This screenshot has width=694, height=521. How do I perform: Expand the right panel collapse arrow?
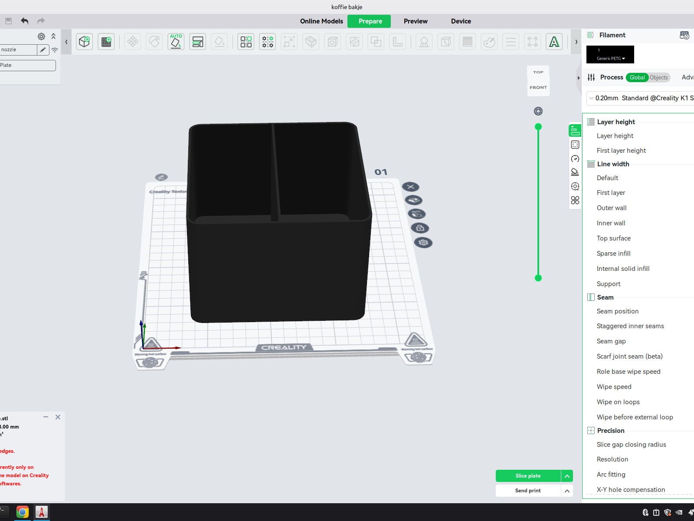[x=579, y=78]
